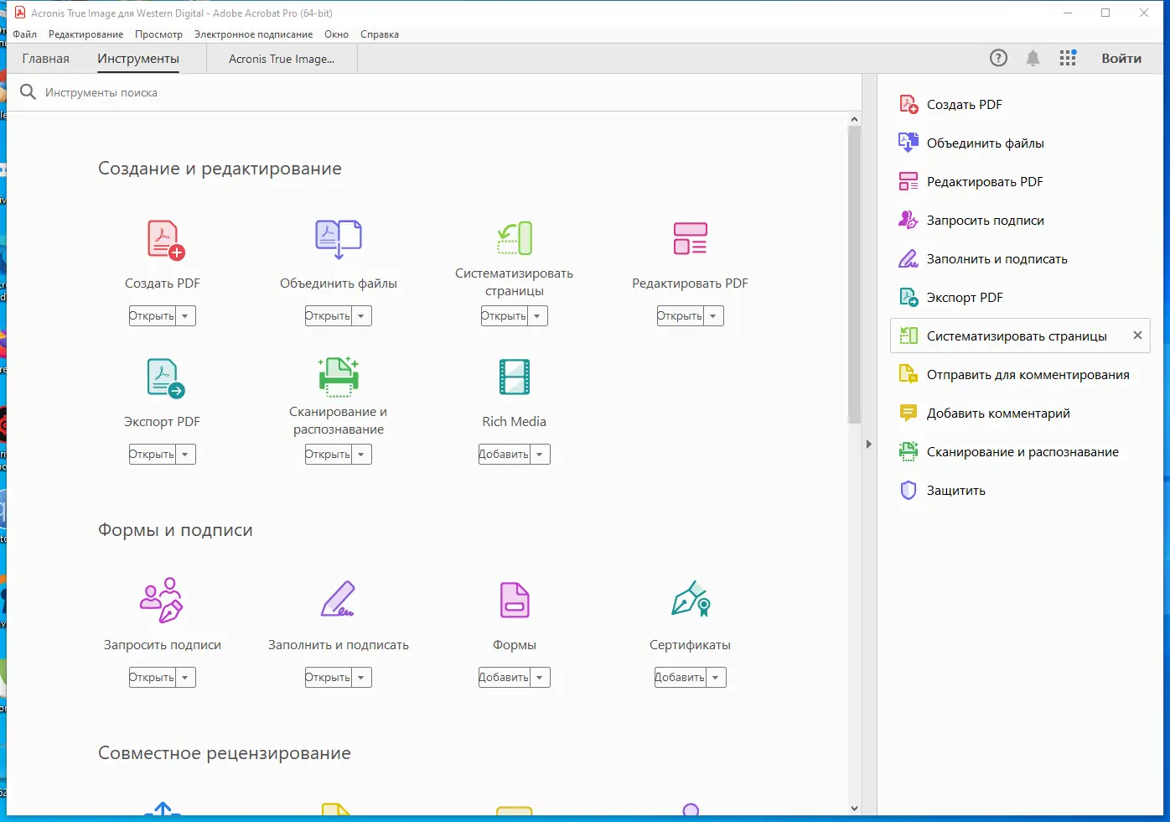Viewport: 1170px width, 822px height.
Task: Switch to the Инструменты tab
Action: 138,59
